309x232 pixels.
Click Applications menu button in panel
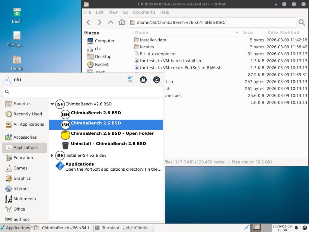point(15,228)
